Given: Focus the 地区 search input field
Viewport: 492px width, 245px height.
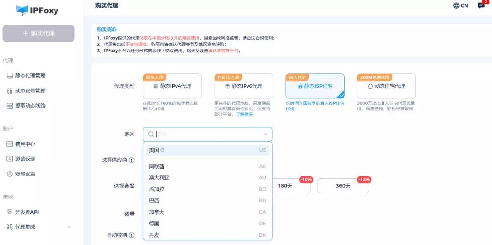Looking at the screenshot, I should pyautogui.click(x=207, y=134).
